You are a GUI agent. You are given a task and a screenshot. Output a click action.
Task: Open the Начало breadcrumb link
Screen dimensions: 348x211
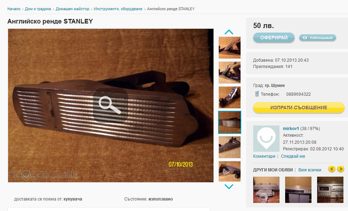click(14, 9)
